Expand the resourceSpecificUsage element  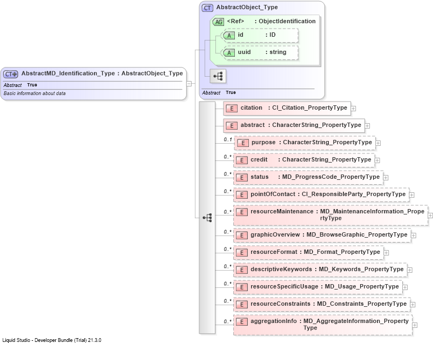(405, 287)
